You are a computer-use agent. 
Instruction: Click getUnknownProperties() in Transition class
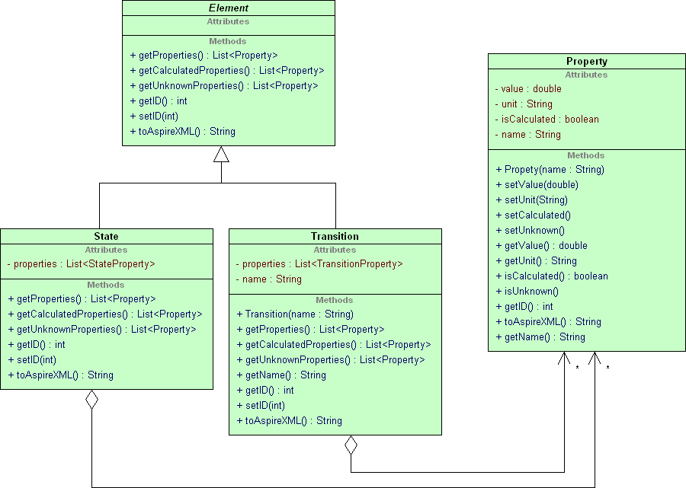pyautogui.click(x=331, y=360)
